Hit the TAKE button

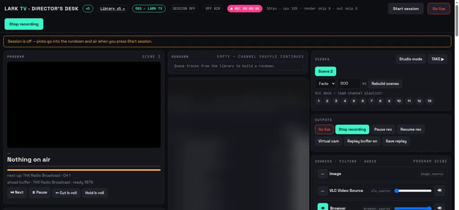point(437,59)
